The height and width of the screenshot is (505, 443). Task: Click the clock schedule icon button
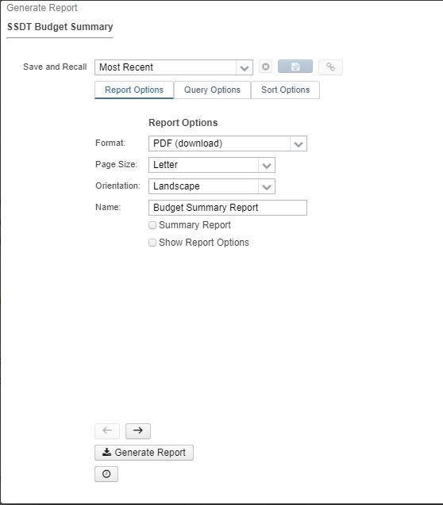coord(106,474)
